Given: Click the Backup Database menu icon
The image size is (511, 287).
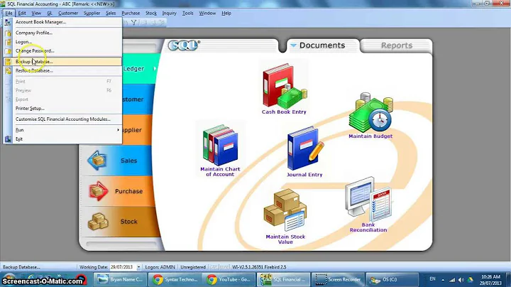Looking at the screenshot, I should pos(8,62).
